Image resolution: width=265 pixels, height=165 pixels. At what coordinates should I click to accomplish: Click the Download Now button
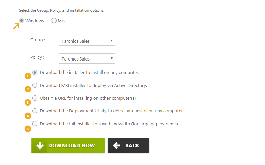68,145
